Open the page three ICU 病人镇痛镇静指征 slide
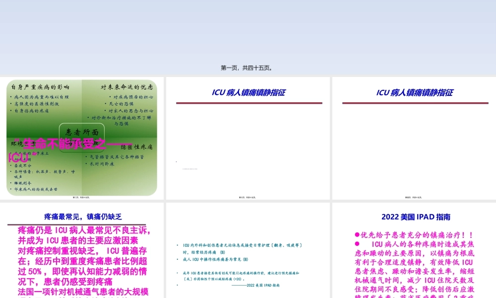The image size is (496, 298). [248, 138]
